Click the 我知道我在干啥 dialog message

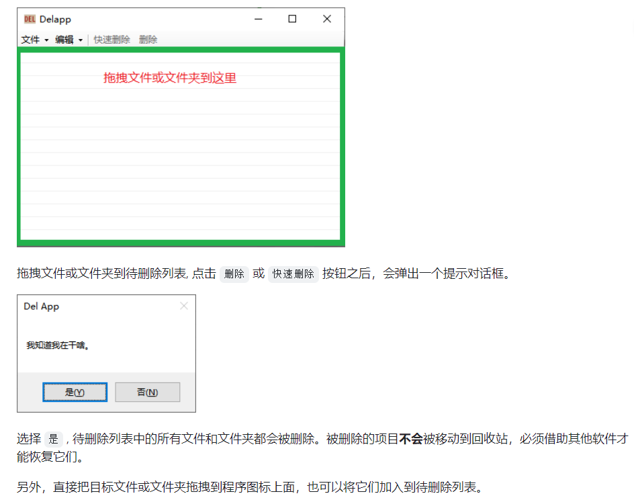pyautogui.click(x=58, y=345)
